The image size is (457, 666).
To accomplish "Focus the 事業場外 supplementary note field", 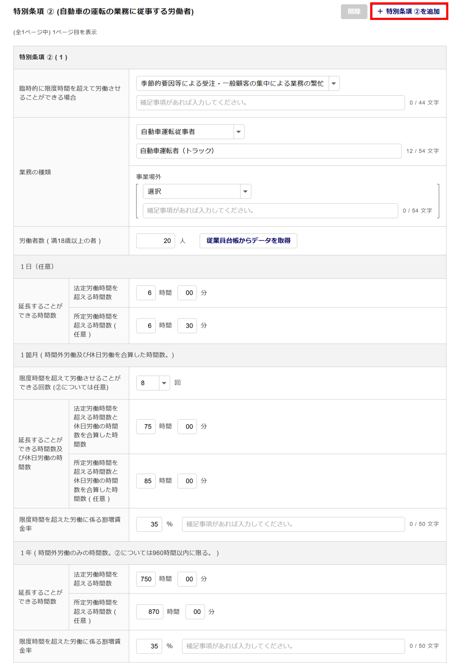I will tap(270, 211).
